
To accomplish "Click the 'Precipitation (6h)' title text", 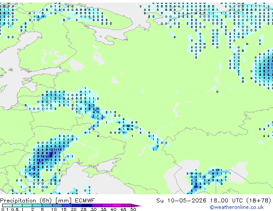I will pyautogui.click(x=26, y=201).
